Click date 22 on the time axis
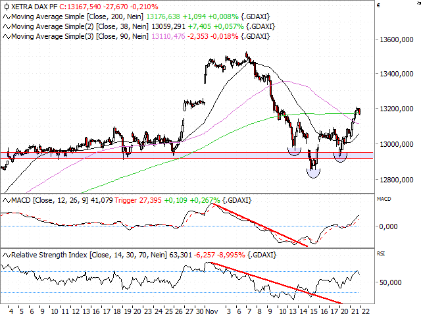 [x=366, y=311]
